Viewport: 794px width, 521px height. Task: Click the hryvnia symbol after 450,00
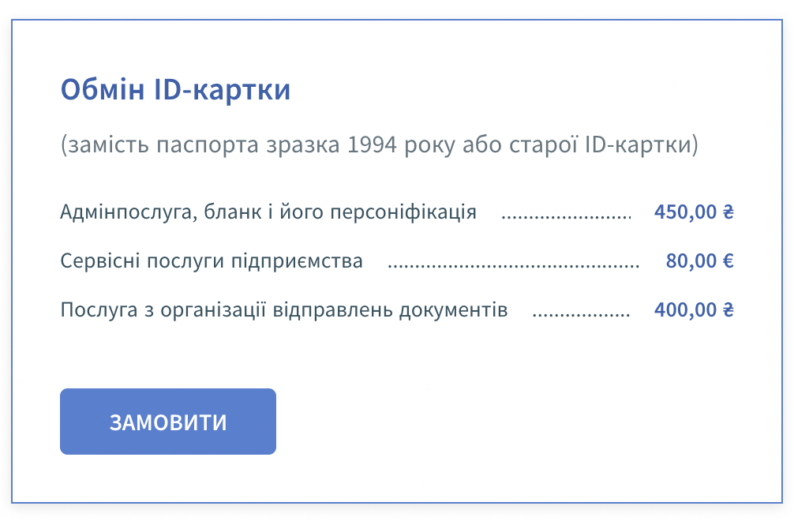728,212
